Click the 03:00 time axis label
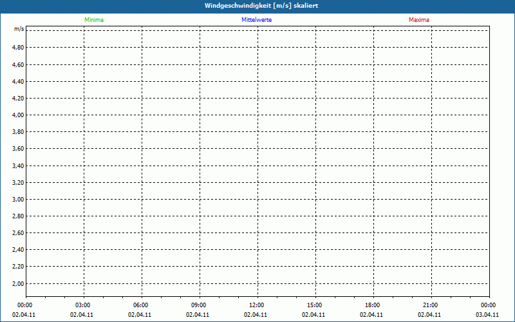 click(83, 305)
